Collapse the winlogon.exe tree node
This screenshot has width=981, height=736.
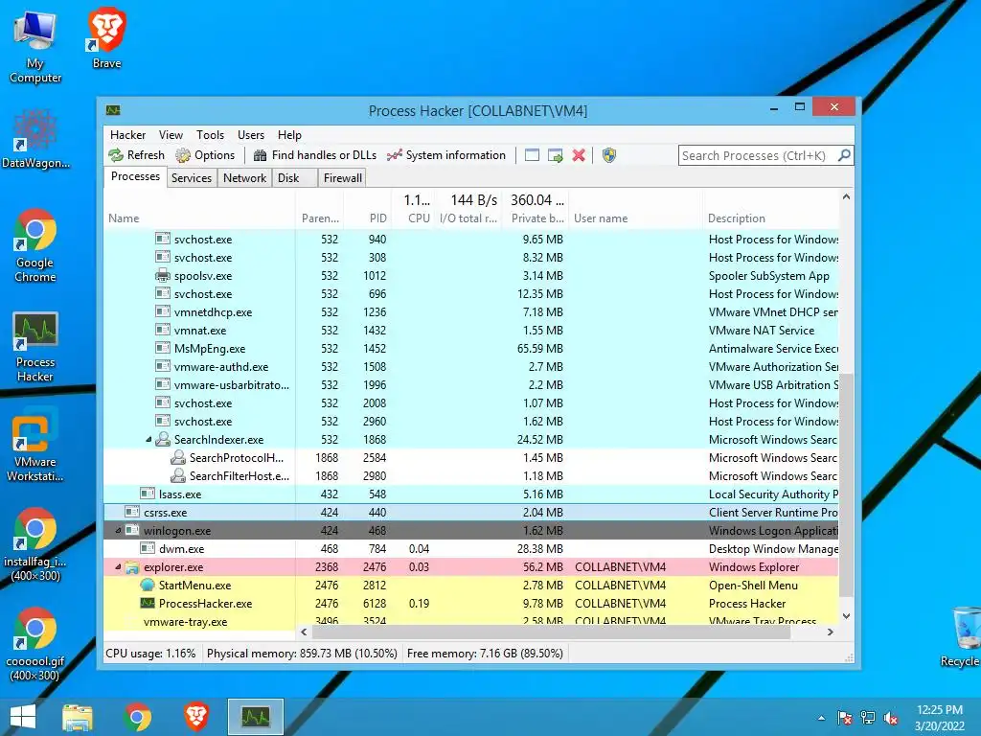[x=118, y=531]
